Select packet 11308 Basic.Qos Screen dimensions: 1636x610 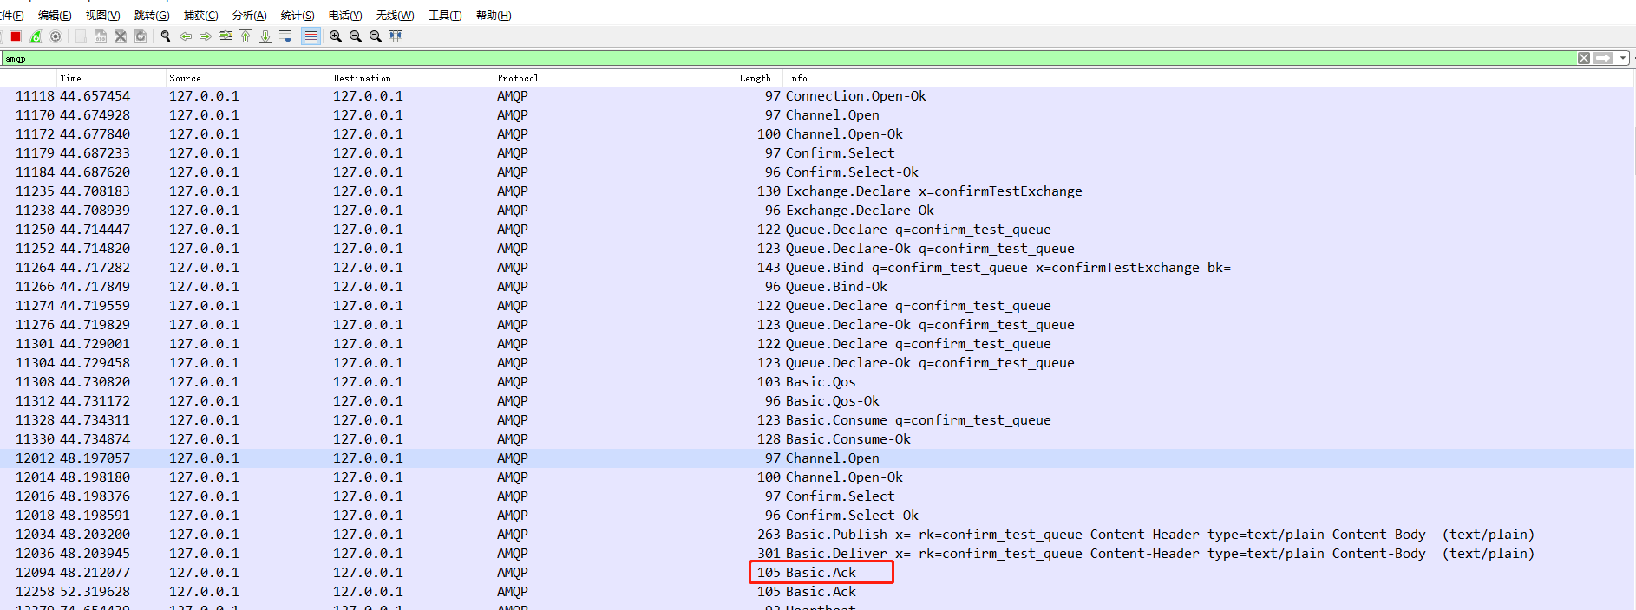pos(817,382)
